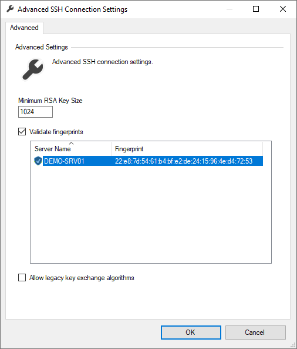Uncheck the Validate fingerprints checkbox

[x=22, y=132]
